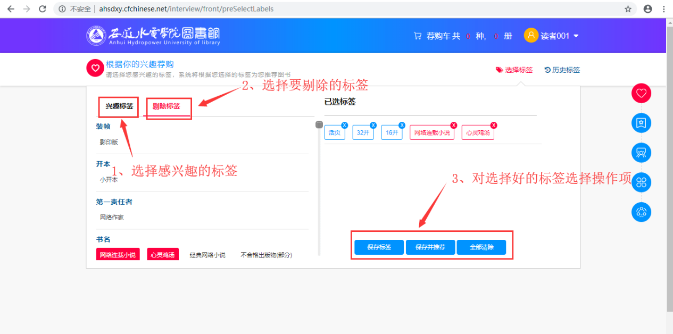Open the bookmark star sidebar icon
The image size is (673, 334).
[x=641, y=123]
